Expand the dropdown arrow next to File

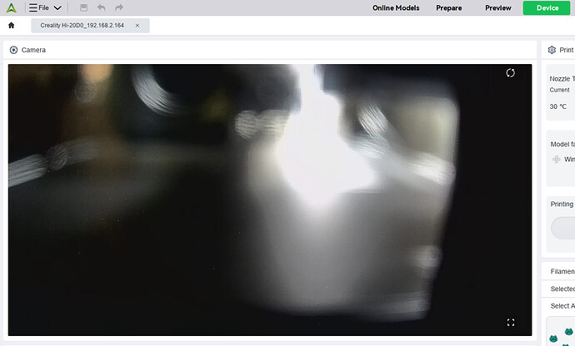click(x=57, y=7)
